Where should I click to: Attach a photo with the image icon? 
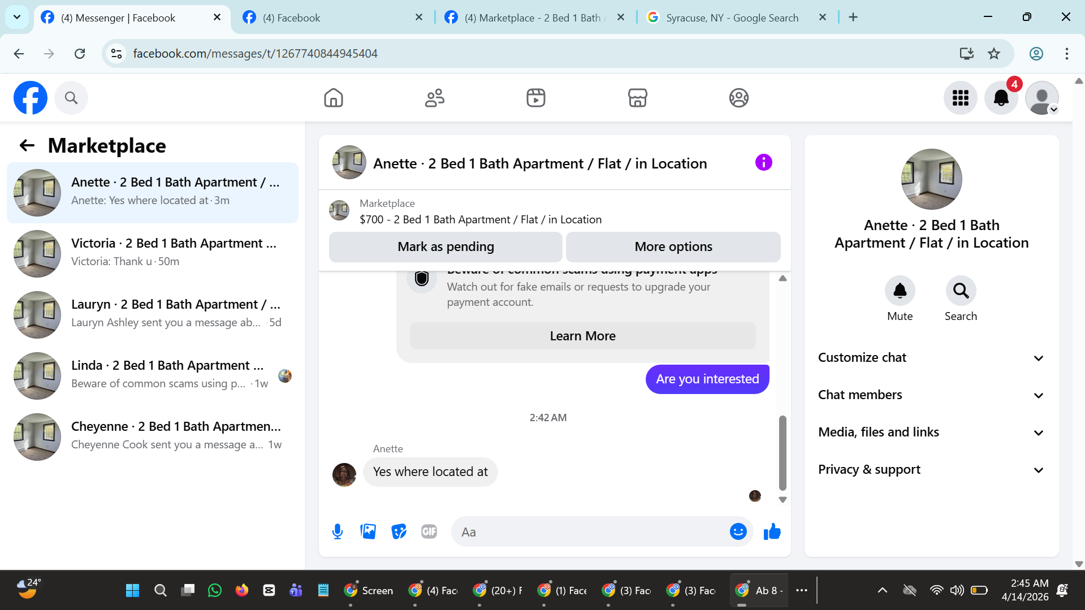[x=368, y=532]
